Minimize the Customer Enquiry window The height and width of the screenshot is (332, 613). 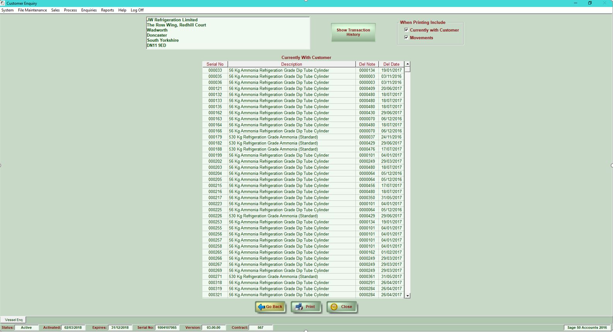pos(575,3)
